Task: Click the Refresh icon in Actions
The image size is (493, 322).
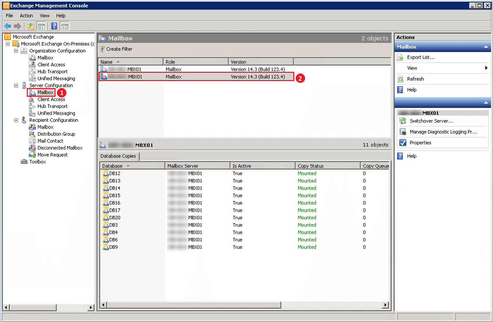Action: click(x=401, y=79)
